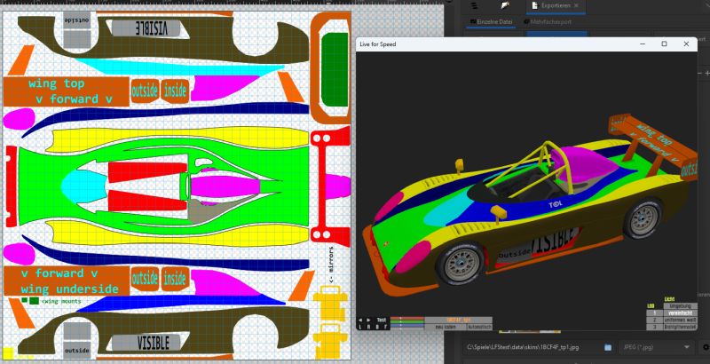Select the 'wing underside' text on canvas

pyautogui.click(x=70, y=289)
